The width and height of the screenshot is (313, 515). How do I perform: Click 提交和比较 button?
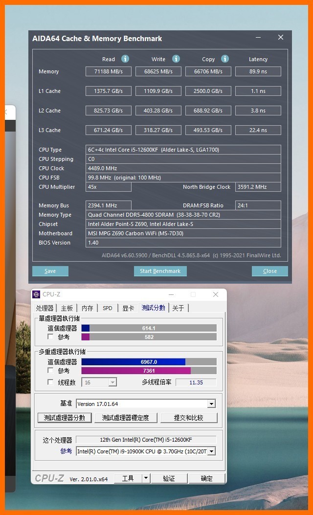188,418
